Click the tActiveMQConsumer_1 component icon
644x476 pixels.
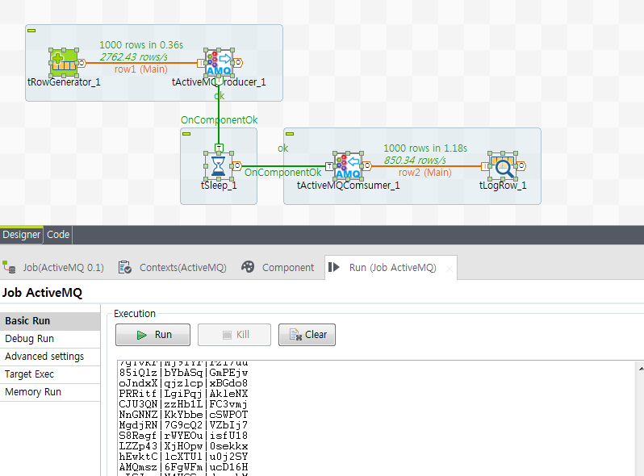click(348, 166)
